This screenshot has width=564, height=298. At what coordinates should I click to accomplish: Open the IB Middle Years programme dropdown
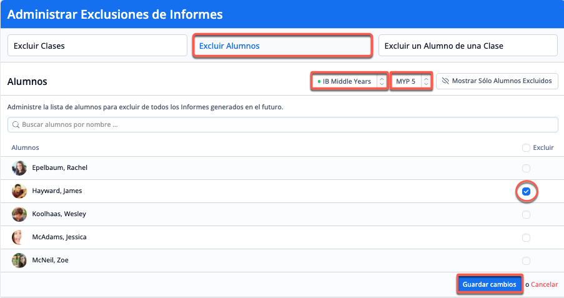(x=350, y=81)
